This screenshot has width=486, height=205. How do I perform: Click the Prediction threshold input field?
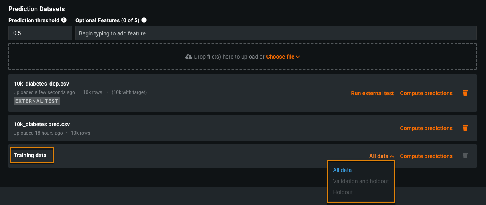tap(40, 33)
